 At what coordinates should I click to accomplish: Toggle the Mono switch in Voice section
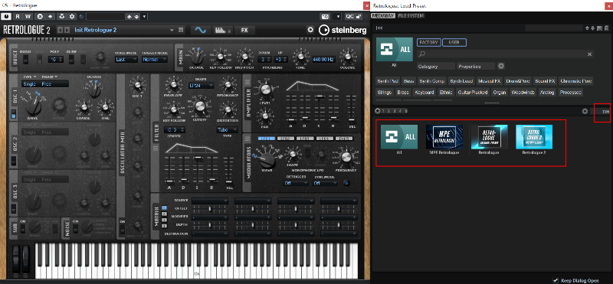pos(26,60)
